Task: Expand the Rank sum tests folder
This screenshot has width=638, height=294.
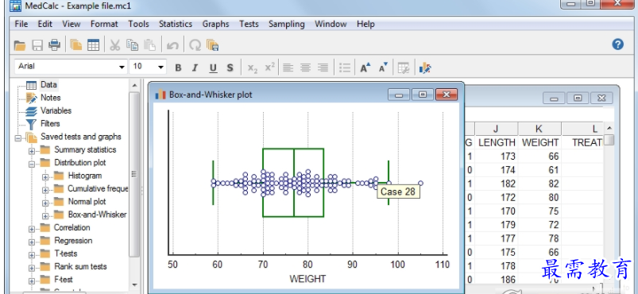Action: coord(32,269)
